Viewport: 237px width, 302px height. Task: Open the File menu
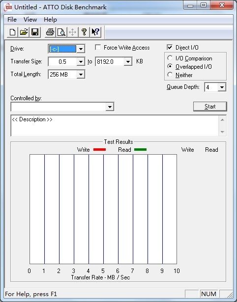[x=12, y=20]
